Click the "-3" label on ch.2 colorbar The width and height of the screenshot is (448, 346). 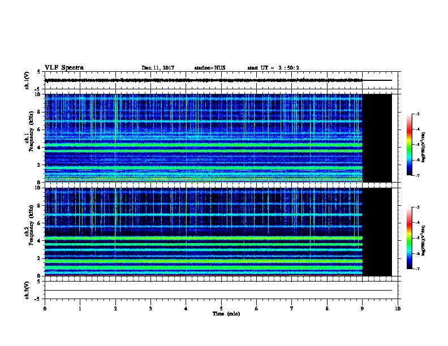click(417, 207)
